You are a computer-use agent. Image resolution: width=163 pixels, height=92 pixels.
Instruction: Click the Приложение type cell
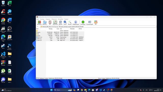click(x=63, y=37)
